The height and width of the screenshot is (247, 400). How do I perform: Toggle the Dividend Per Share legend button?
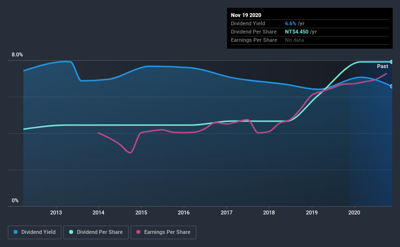tap(96, 232)
